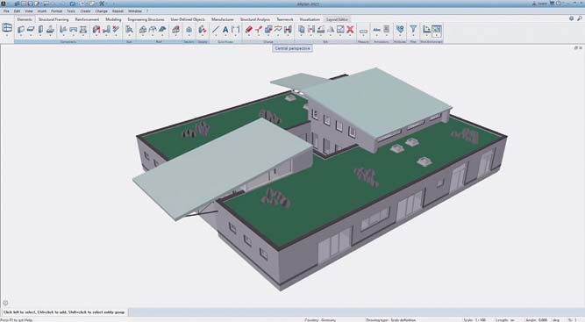Switch to the Engineering Structures tab

pos(146,19)
